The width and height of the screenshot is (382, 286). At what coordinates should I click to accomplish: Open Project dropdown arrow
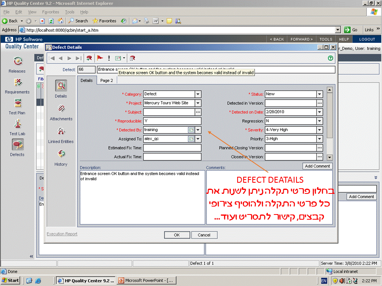pyautogui.click(x=198, y=103)
